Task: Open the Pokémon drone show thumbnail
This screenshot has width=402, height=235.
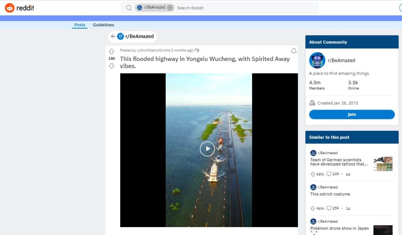Action: point(383,230)
